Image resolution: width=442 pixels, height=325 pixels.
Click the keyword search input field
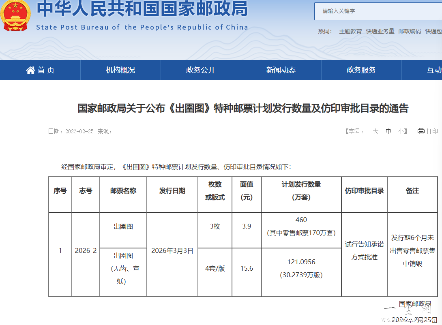[x=377, y=11]
